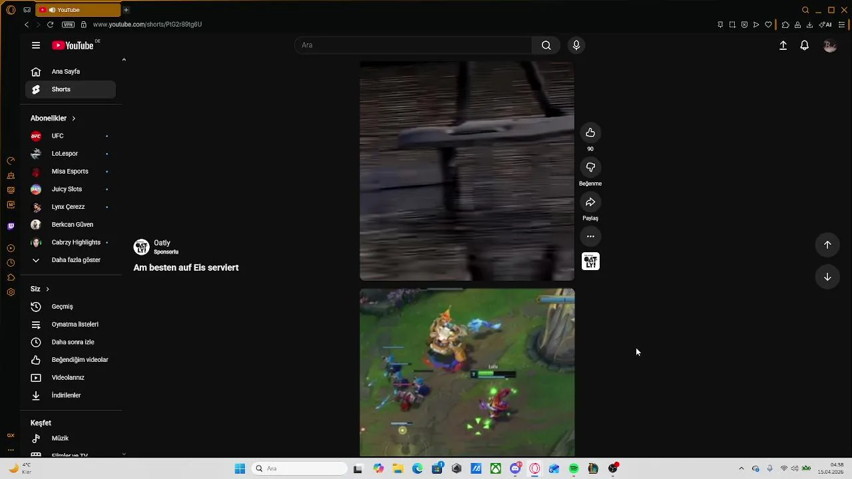Open Misa Esports channel

click(x=71, y=172)
